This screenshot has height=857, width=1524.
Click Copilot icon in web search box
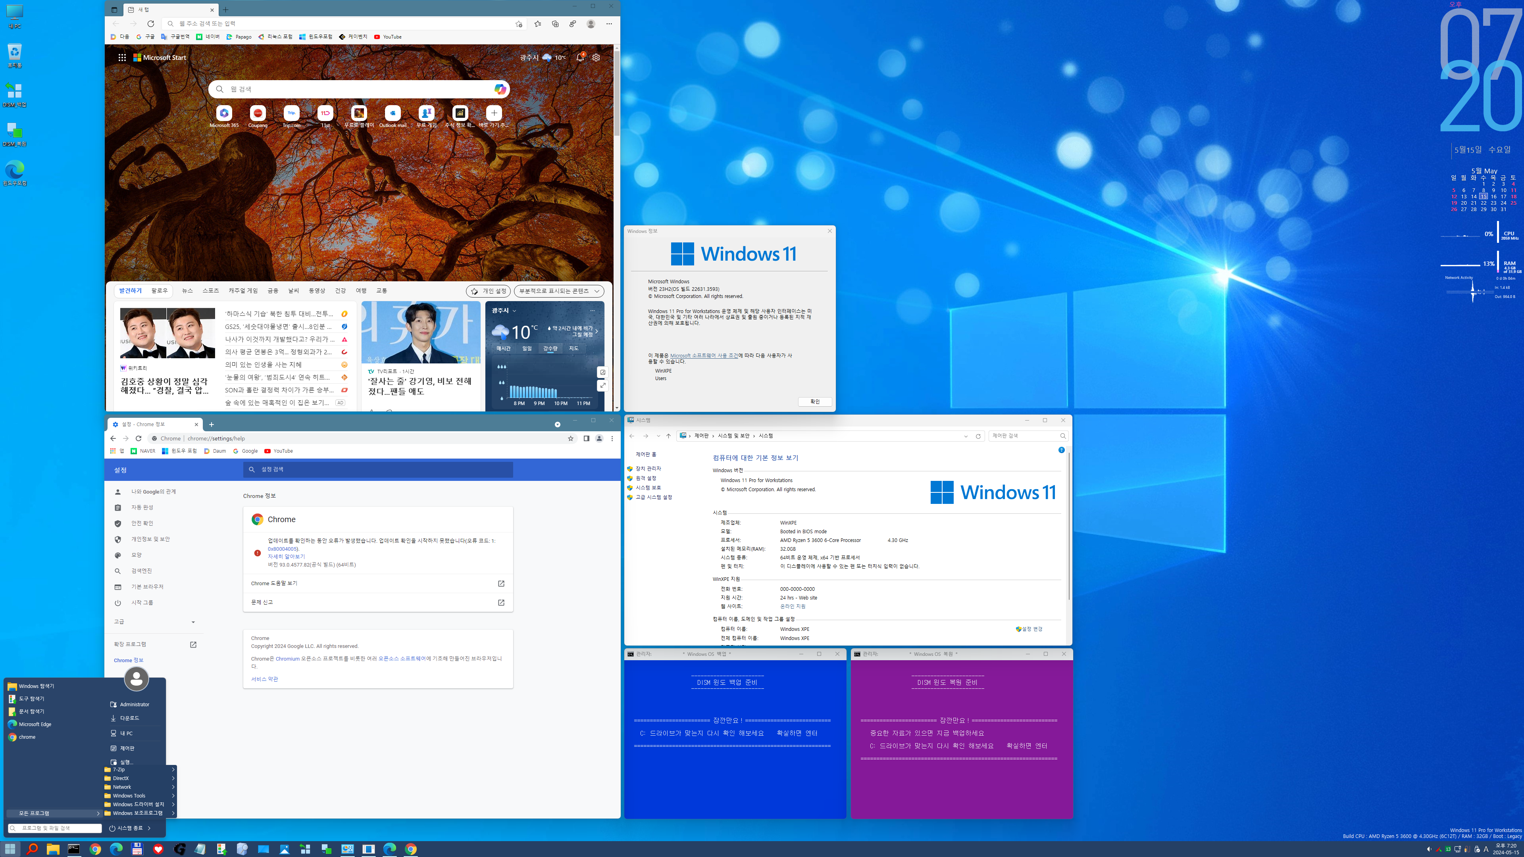pos(500,89)
